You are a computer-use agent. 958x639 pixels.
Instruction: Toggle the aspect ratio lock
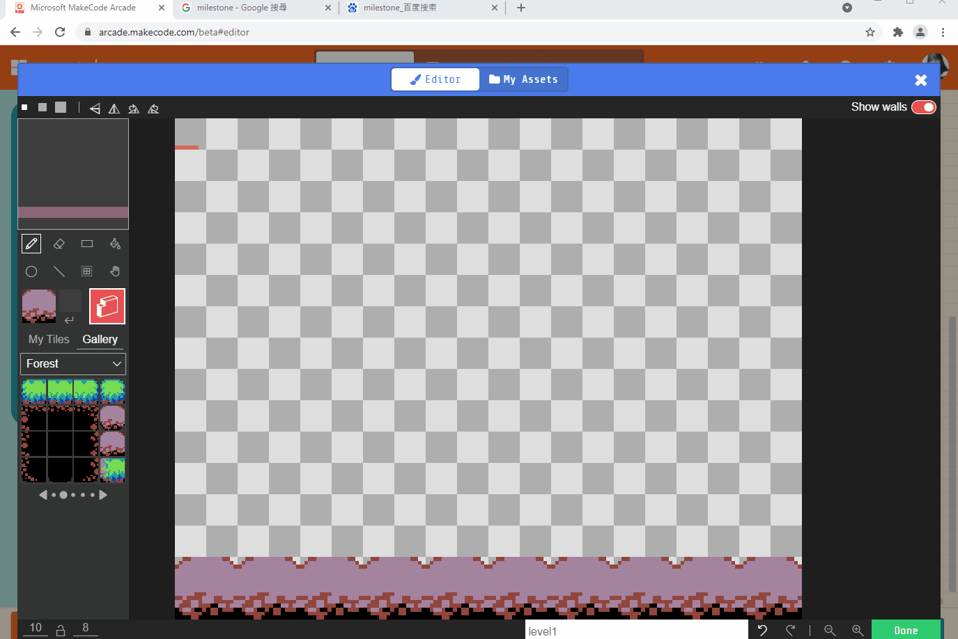(x=60, y=629)
